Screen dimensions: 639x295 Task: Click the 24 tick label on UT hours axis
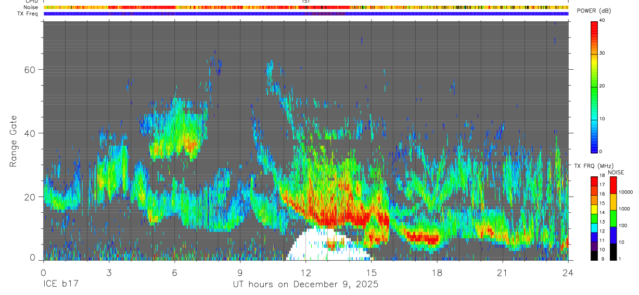(x=568, y=272)
